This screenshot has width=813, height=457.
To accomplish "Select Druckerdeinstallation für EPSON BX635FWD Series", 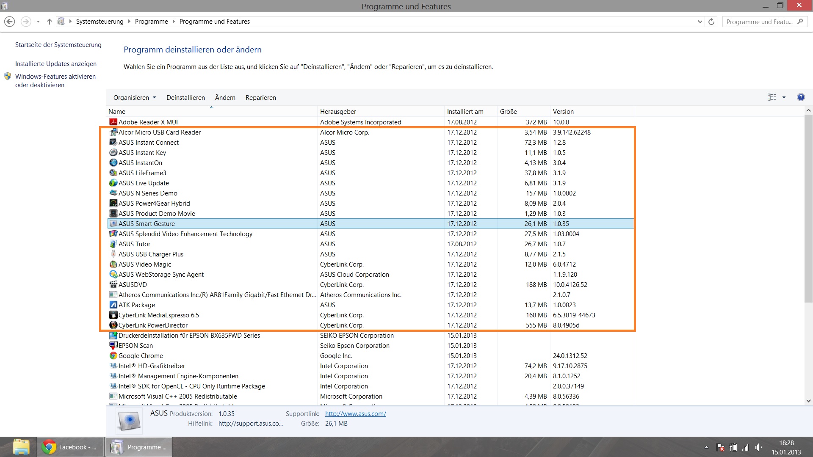I will 371,336.
